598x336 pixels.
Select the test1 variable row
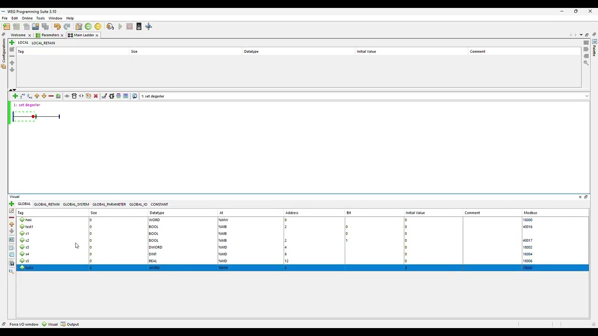pyautogui.click(x=302, y=227)
